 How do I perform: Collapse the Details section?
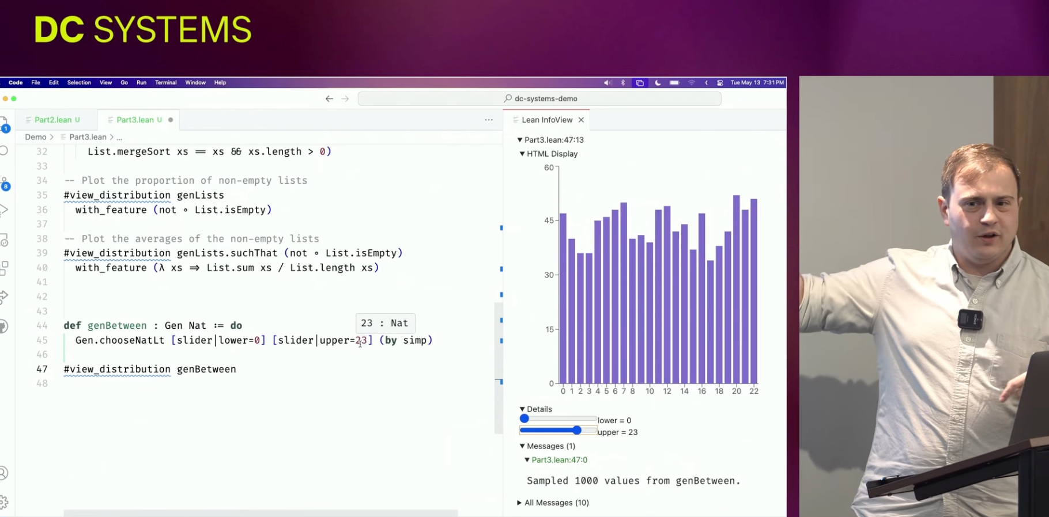click(x=522, y=409)
